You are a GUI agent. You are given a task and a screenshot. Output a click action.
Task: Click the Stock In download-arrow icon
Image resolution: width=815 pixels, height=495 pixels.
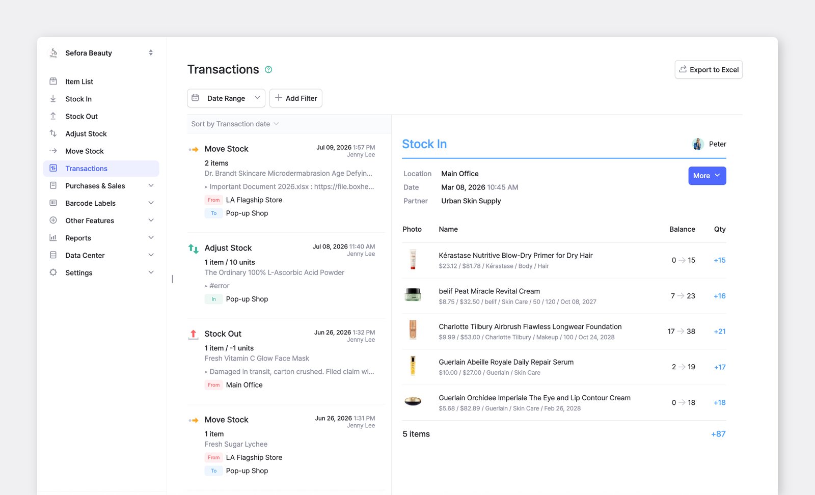[53, 99]
